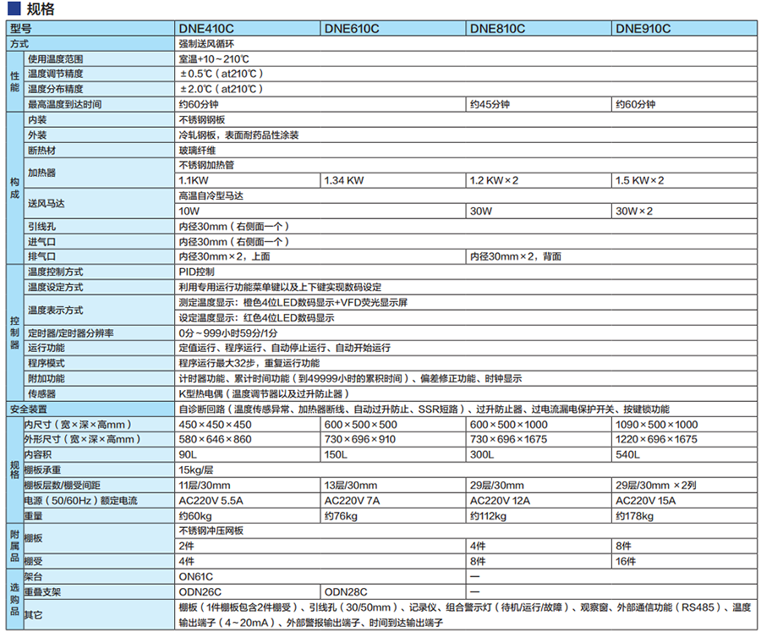Select the DNE610C column header
761x632 pixels.
pyautogui.click(x=352, y=28)
